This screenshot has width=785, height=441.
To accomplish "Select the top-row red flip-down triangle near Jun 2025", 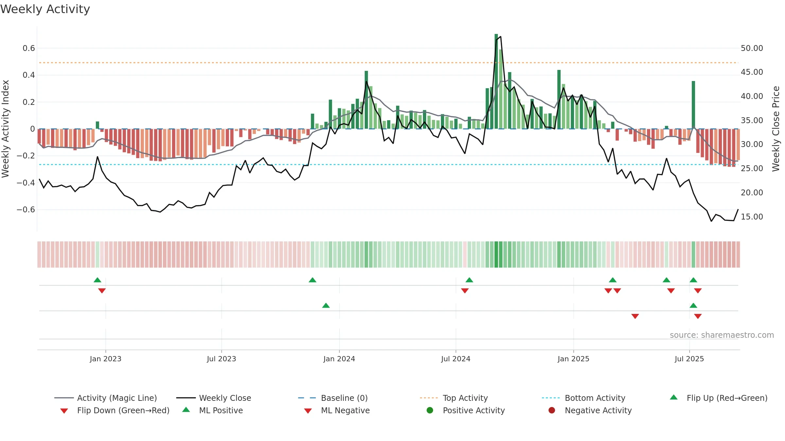I will (x=671, y=291).
